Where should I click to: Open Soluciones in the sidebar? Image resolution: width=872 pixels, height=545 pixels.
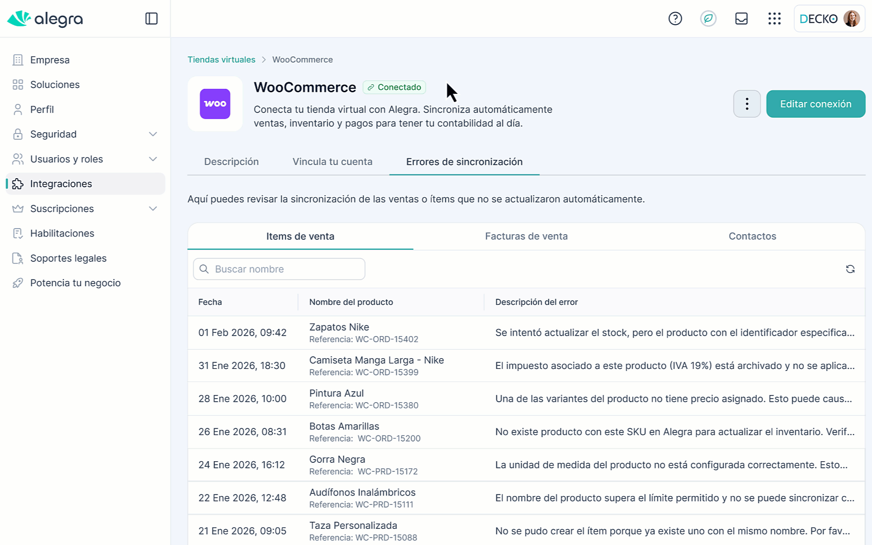click(x=85, y=85)
